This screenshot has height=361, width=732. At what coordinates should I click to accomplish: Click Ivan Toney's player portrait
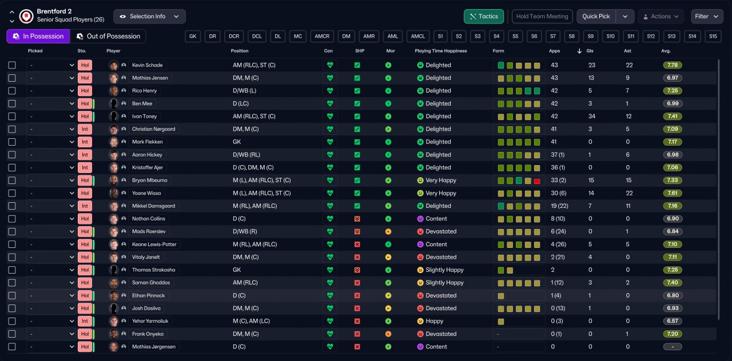[114, 117]
